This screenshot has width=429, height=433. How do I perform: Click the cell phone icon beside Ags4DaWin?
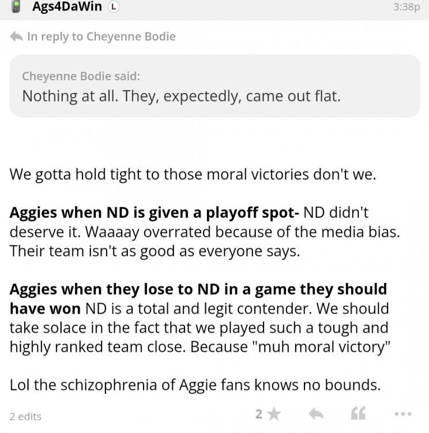coord(17,7)
